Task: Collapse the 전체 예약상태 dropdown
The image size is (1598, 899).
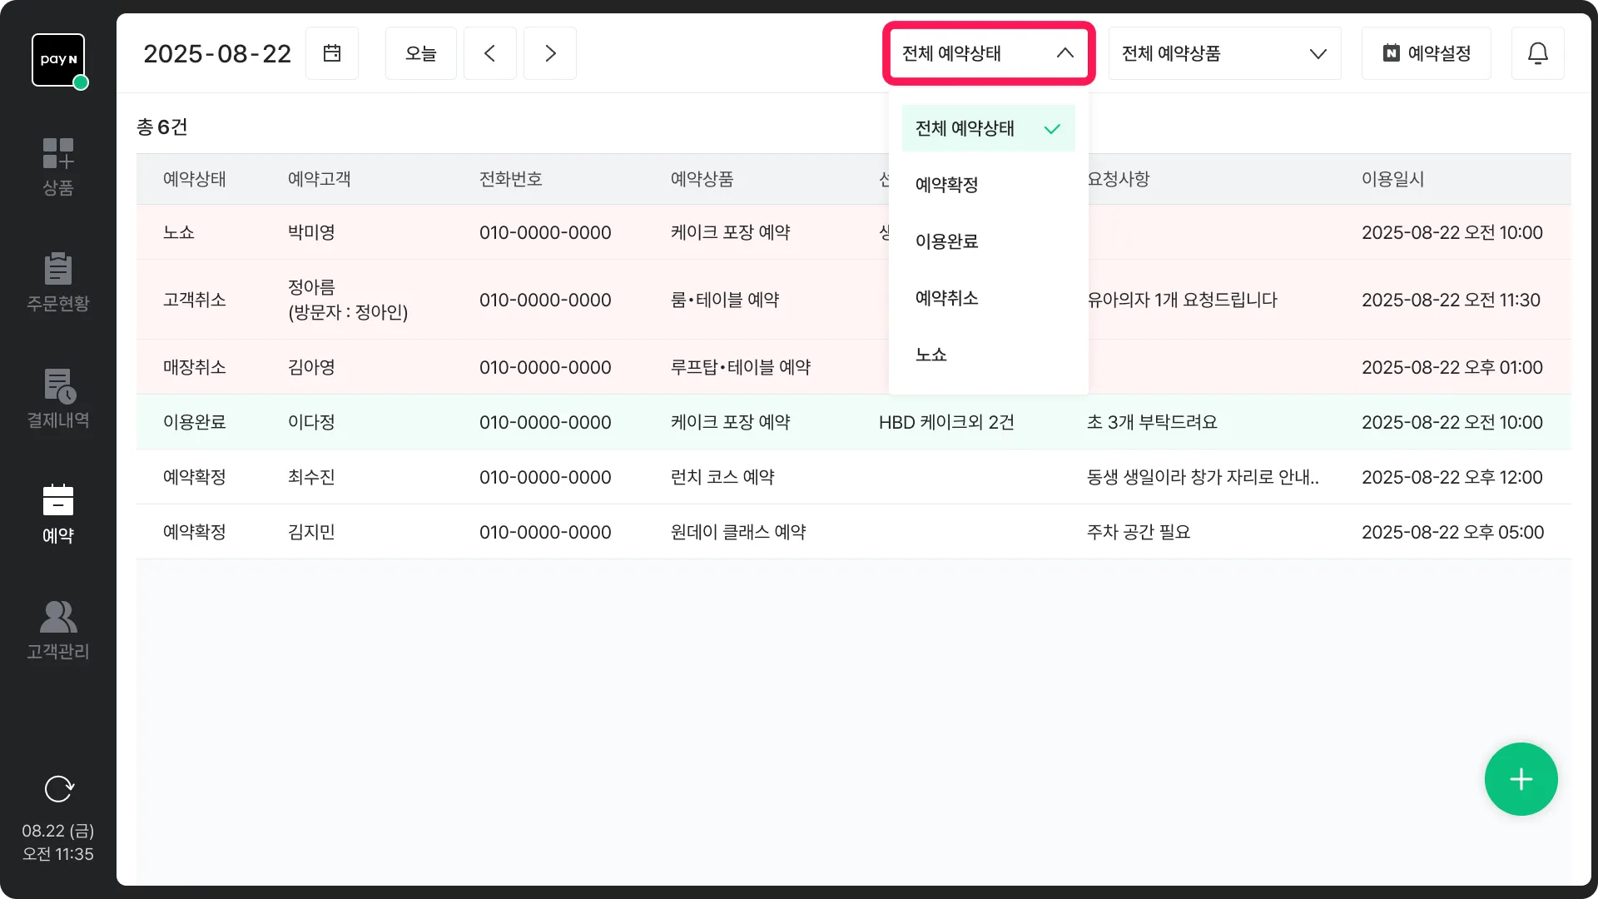Action: click(x=988, y=53)
